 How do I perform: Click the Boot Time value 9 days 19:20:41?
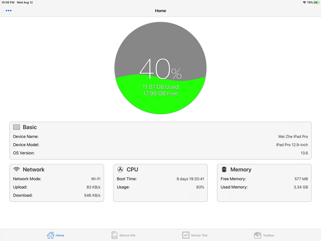tap(190, 179)
